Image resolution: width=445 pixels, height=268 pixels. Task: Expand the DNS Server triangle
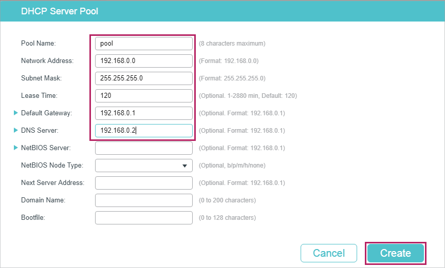(x=15, y=130)
